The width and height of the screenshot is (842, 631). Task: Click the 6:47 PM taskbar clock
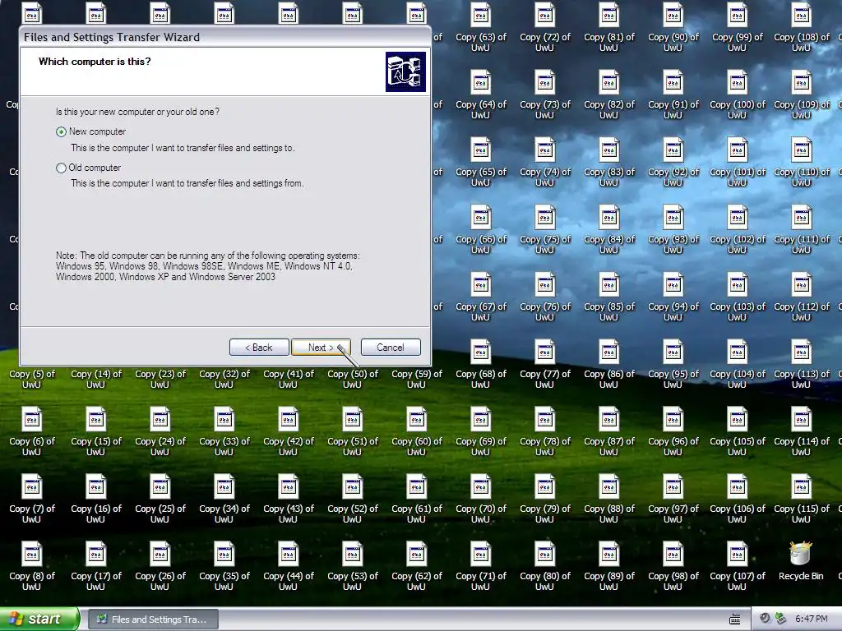811,619
